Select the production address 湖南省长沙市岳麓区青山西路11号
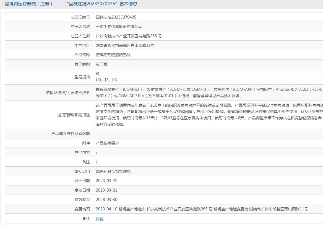Image resolution: width=323 pixels, height=227 pixels. [125, 45]
